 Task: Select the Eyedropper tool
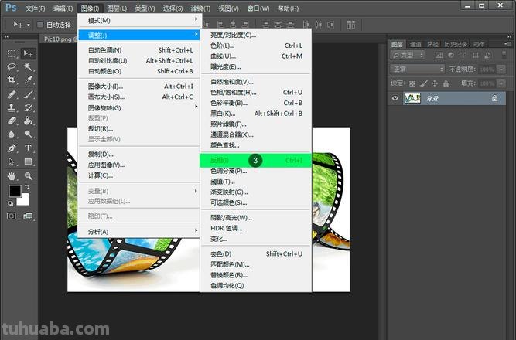(x=29, y=80)
